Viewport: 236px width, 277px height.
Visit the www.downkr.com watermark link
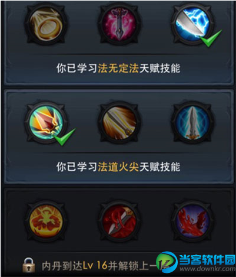pyautogui.click(x=208, y=269)
